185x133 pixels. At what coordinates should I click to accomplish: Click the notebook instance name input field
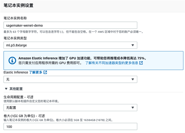70,25
